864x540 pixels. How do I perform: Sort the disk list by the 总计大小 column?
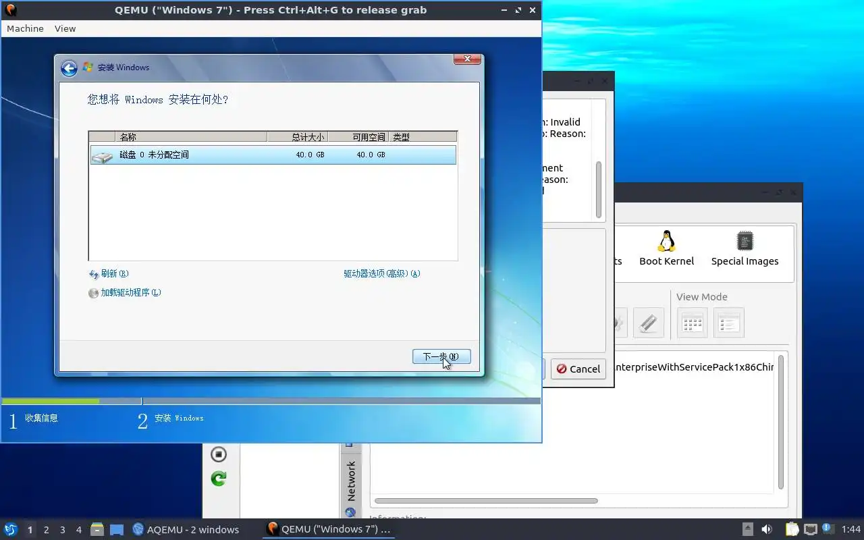[298, 137]
